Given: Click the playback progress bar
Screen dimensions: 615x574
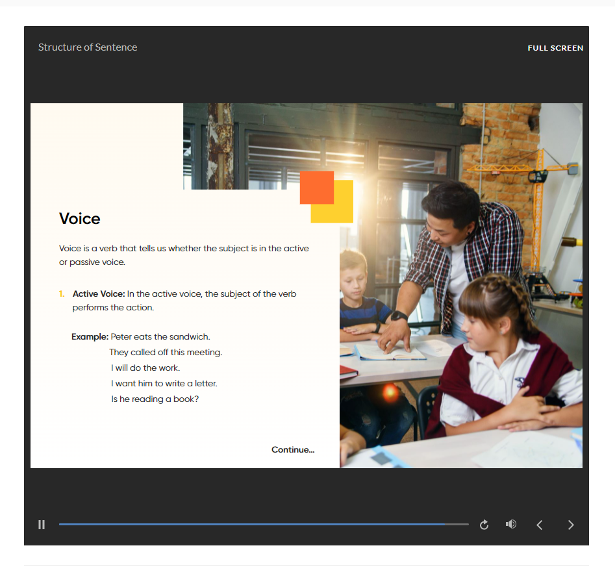Looking at the screenshot, I should point(264,524).
